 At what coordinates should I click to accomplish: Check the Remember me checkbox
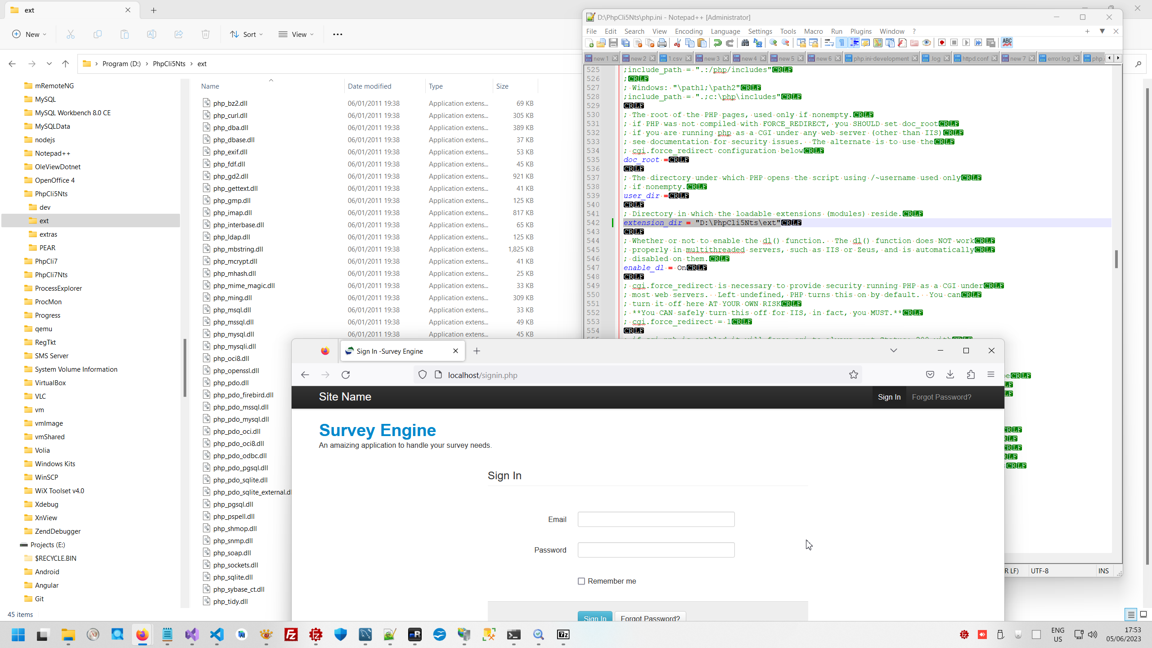click(x=581, y=581)
